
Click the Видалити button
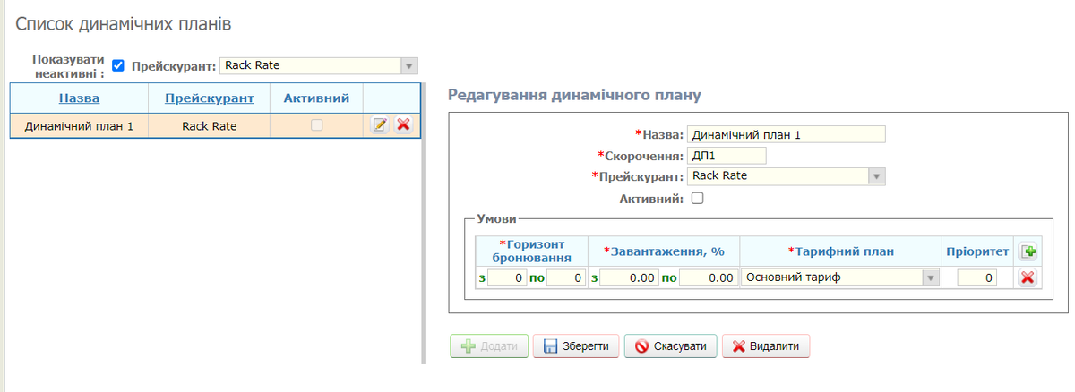tap(766, 346)
